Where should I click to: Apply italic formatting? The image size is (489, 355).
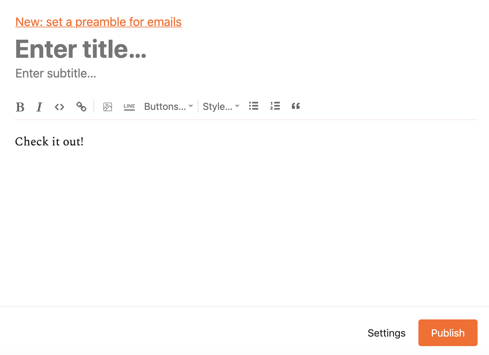[39, 107]
